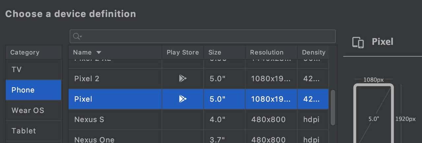This screenshot has width=422, height=143.
Task: Sort by the Density column header
Action: pos(314,52)
